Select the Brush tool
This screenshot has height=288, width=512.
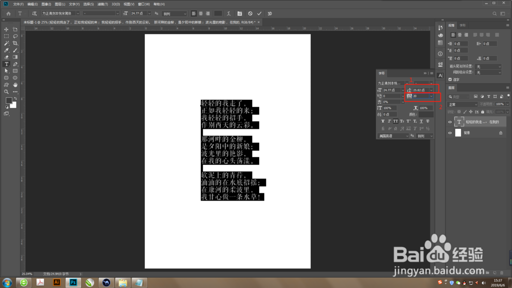click(x=15, y=50)
